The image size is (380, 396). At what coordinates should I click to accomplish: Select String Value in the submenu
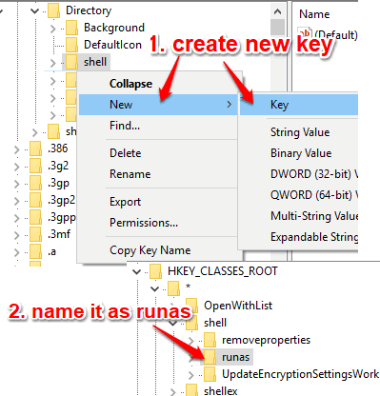299,132
